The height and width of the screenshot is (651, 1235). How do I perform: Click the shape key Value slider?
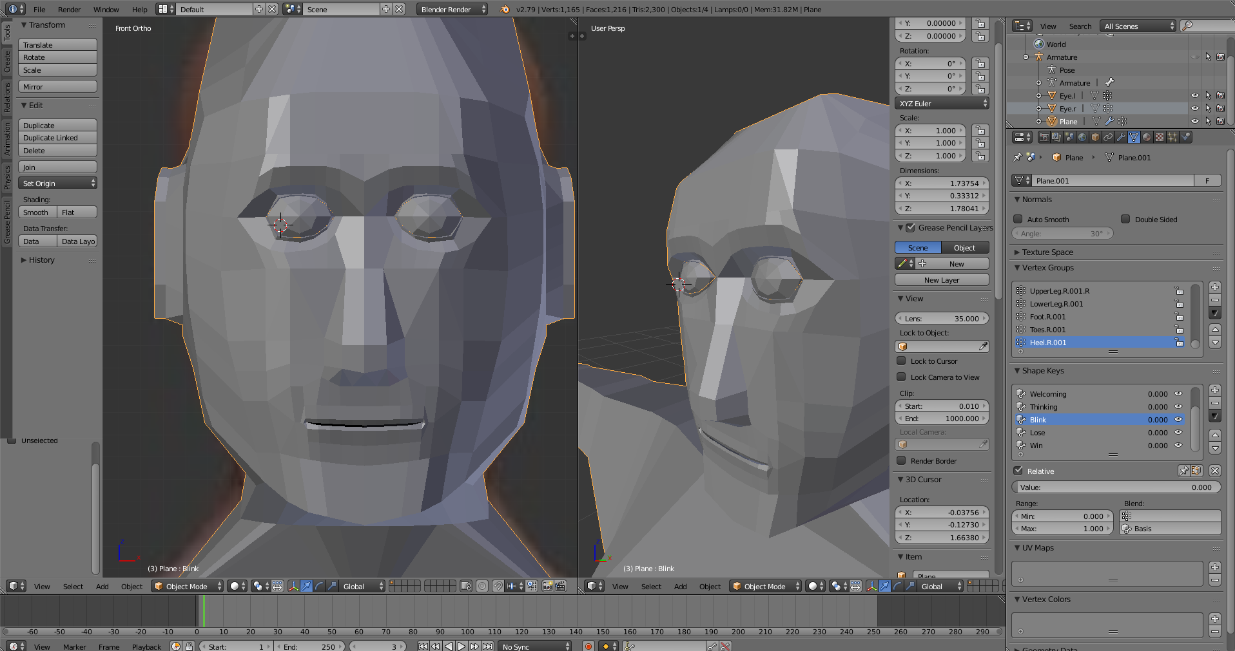(1116, 487)
